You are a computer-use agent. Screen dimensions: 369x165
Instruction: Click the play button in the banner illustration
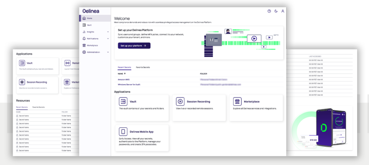pos(254,38)
